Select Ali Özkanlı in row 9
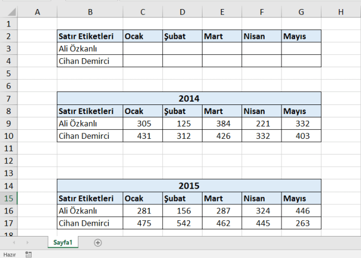 click(90, 124)
